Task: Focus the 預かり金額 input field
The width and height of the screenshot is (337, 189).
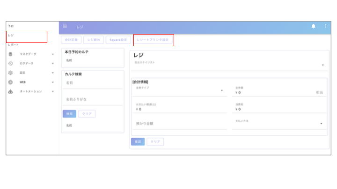Action: [x=179, y=124]
